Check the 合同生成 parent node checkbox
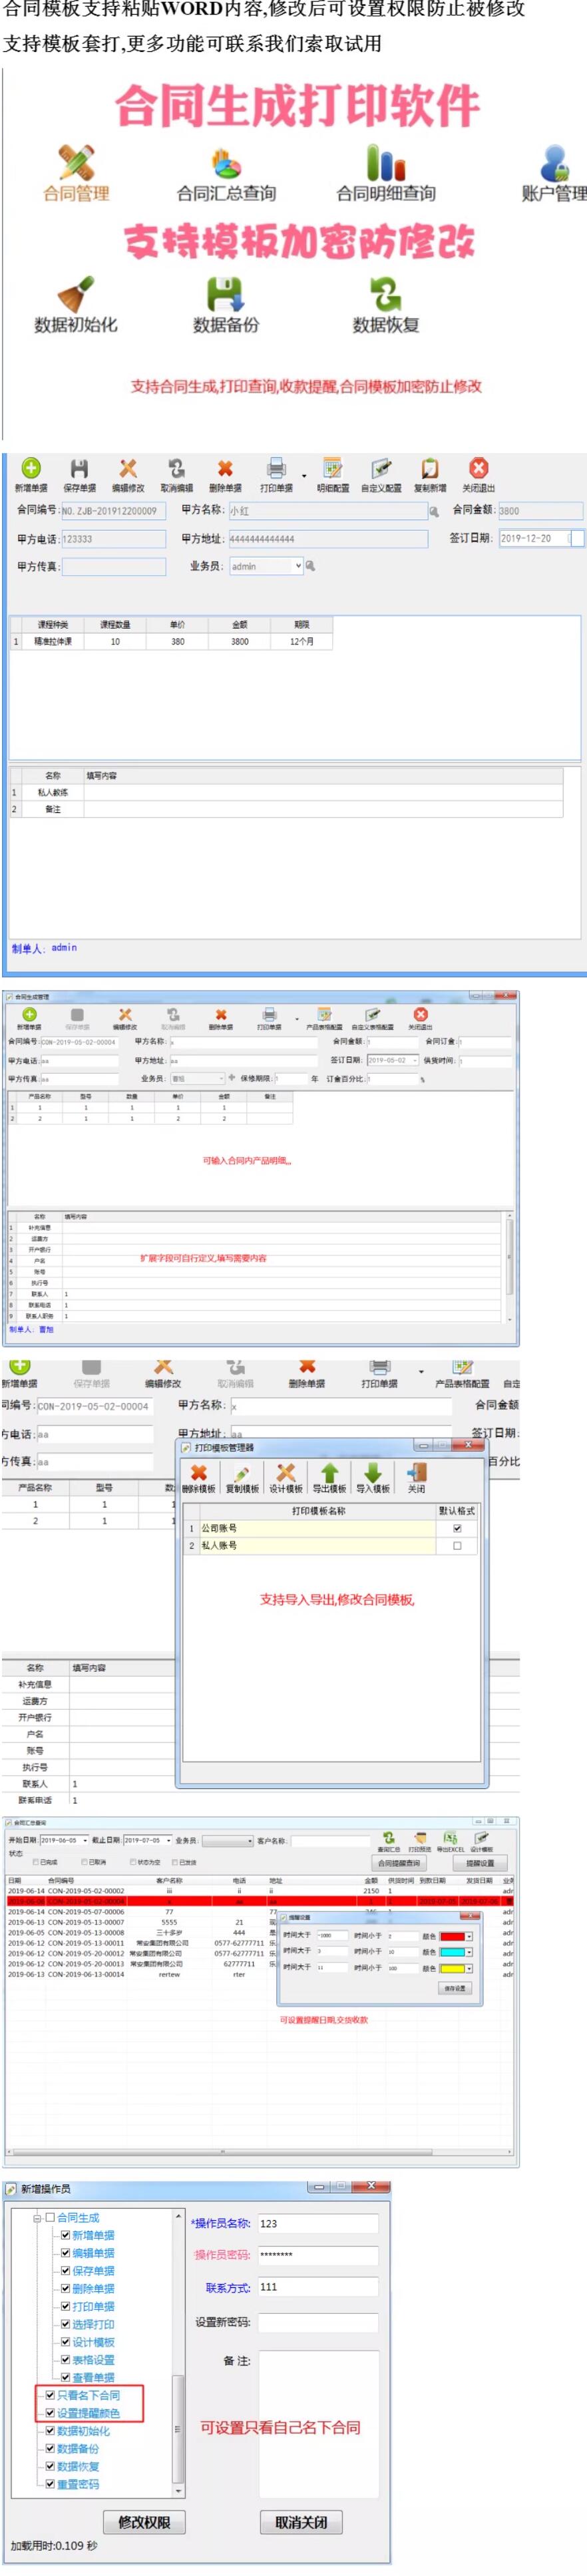The width and height of the screenshot is (587, 2576). point(50,2217)
